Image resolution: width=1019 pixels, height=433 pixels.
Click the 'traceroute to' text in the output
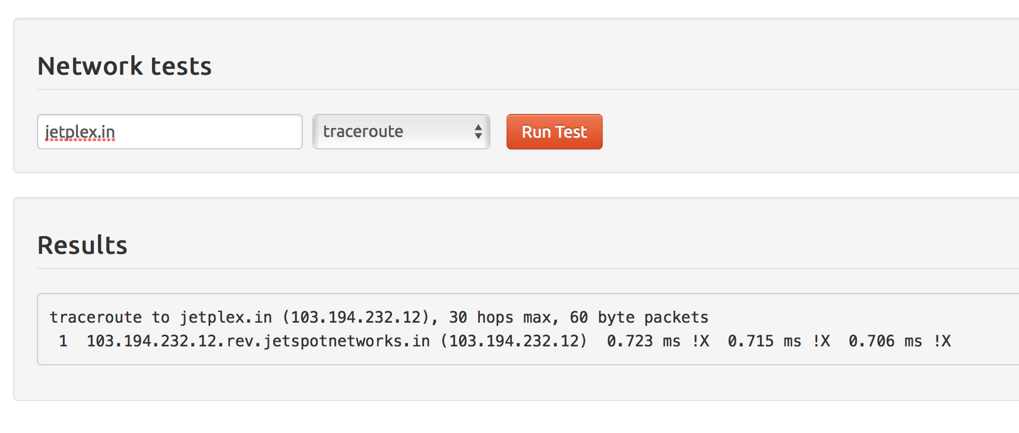tap(110, 317)
